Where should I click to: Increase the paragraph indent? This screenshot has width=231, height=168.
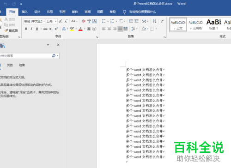pyautogui.click(x=136, y=21)
